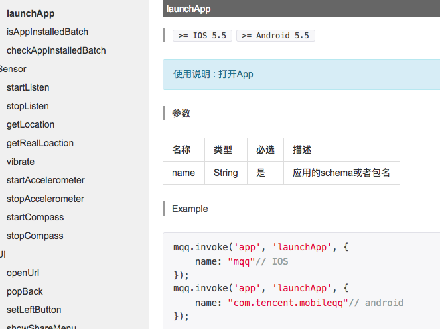Open startAccelerometer documentation
The height and width of the screenshot is (329, 440).
coord(45,180)
